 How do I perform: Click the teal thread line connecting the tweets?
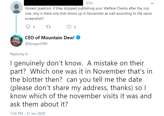pos(16,24)
